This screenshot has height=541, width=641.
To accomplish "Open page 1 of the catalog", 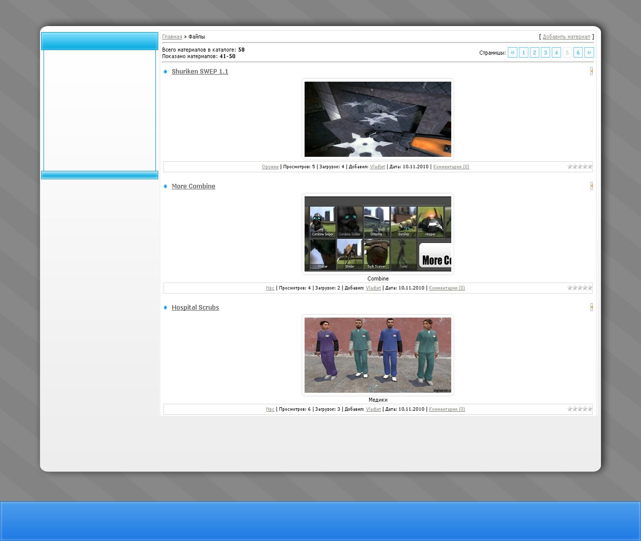I will tap(523, 53).
